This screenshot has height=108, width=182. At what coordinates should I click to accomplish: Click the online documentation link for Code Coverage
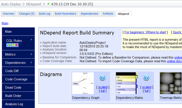(174, 61)
